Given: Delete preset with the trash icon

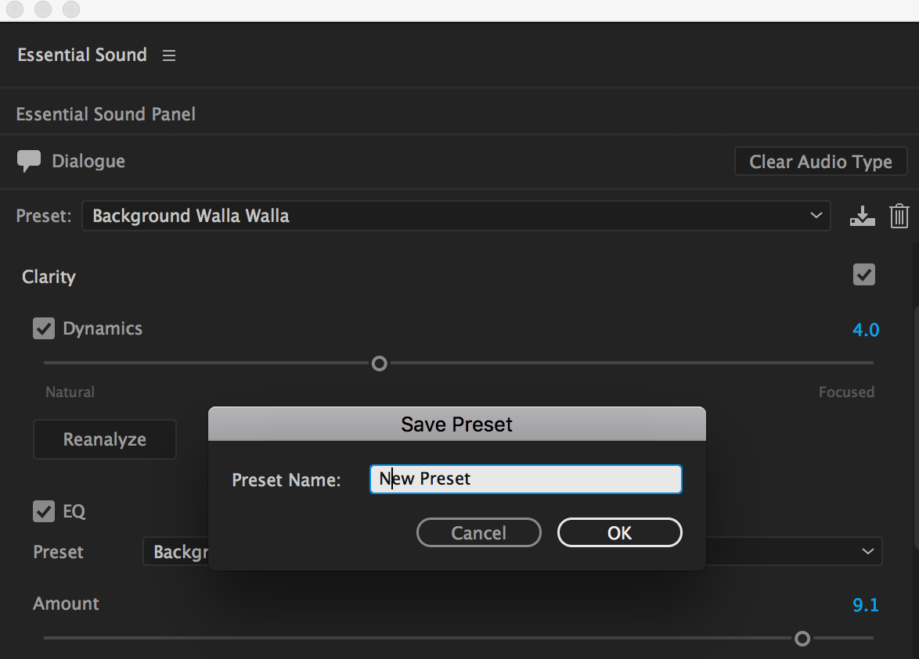Looking at the screenshot, I should pyautogui.click(x=899, y=216).
